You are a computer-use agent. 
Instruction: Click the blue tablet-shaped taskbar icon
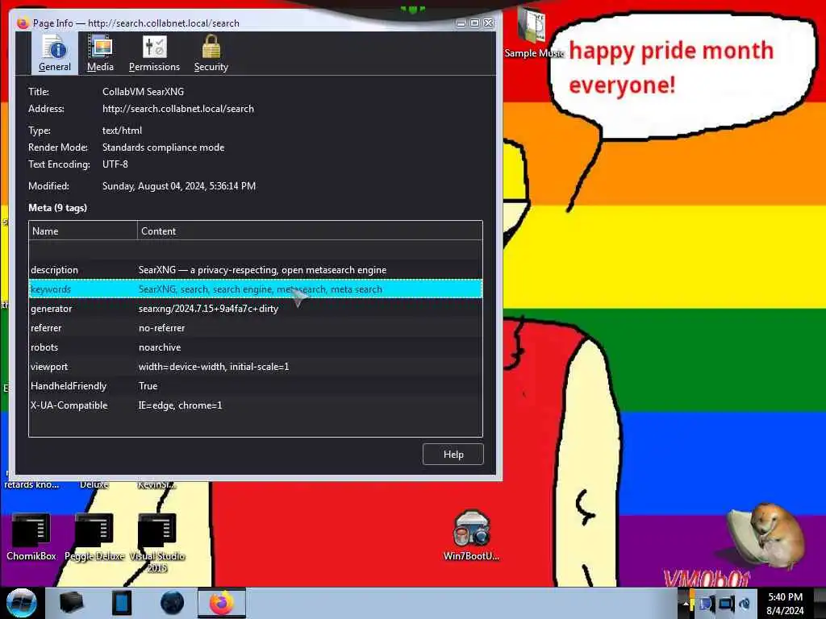pos(122,603)
